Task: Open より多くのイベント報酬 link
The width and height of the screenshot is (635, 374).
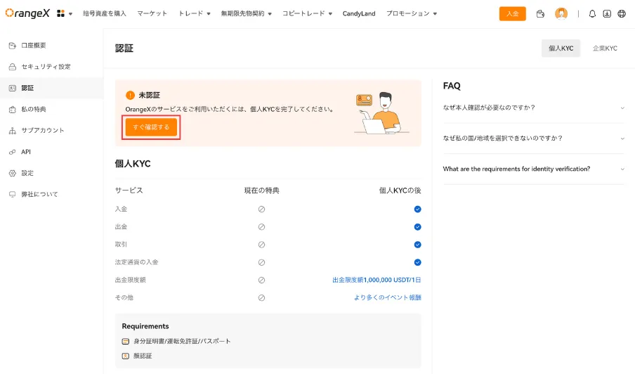Action: pos(388,298)
